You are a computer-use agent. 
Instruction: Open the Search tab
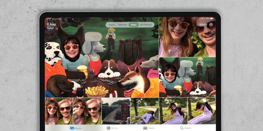(x=185, y=128)
